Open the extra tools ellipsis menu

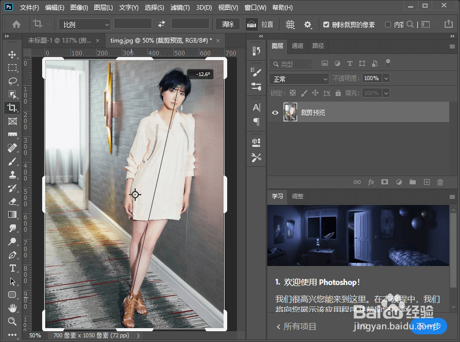tap(12, 335)
